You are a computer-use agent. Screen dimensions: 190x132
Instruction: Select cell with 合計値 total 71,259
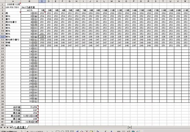coord(30,107)
